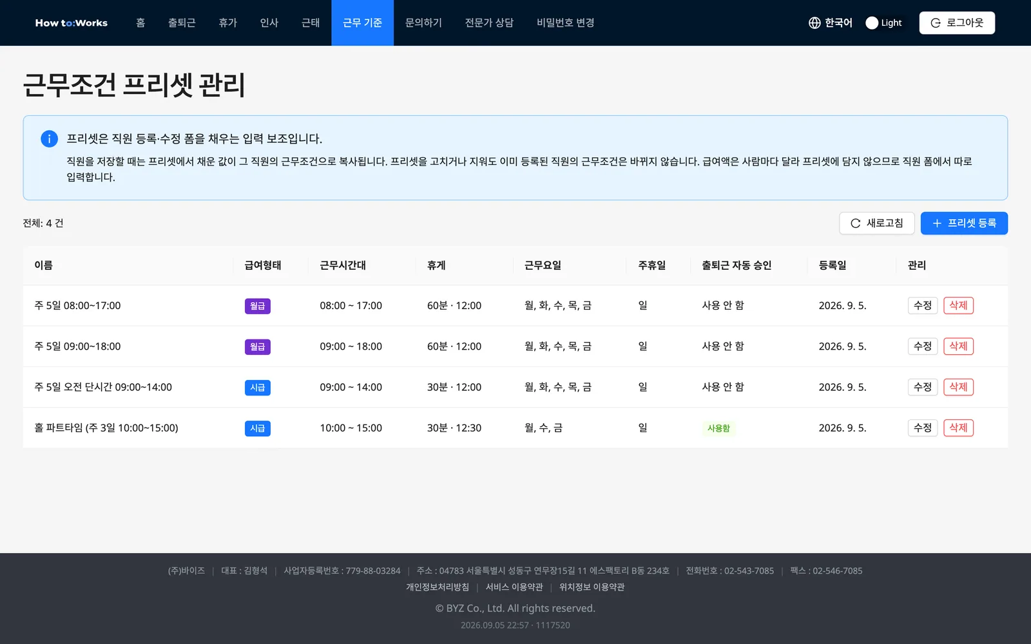Open the 근태 menu

311,23
